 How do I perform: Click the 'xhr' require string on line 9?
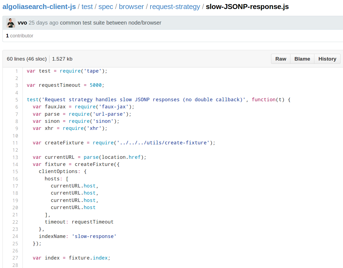tap(94, 128)
